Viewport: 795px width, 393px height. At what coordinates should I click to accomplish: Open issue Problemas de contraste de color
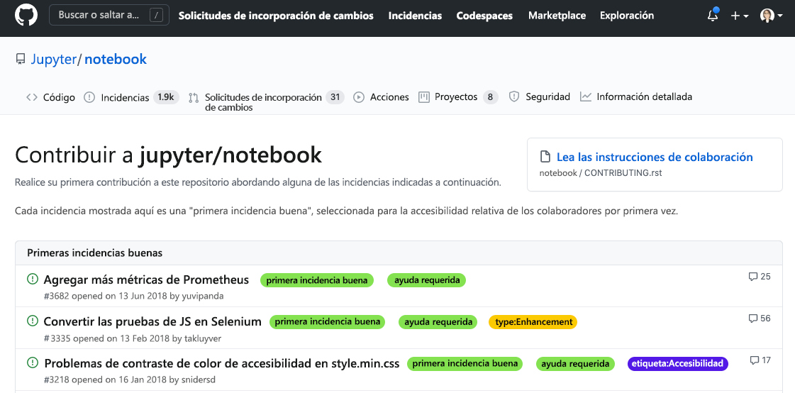(222, 364)
